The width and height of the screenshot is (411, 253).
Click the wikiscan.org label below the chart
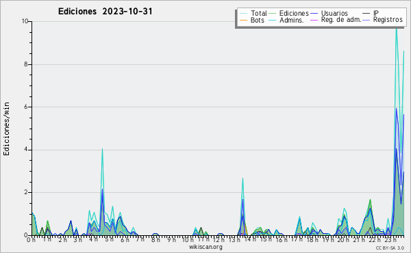point(206,247)
